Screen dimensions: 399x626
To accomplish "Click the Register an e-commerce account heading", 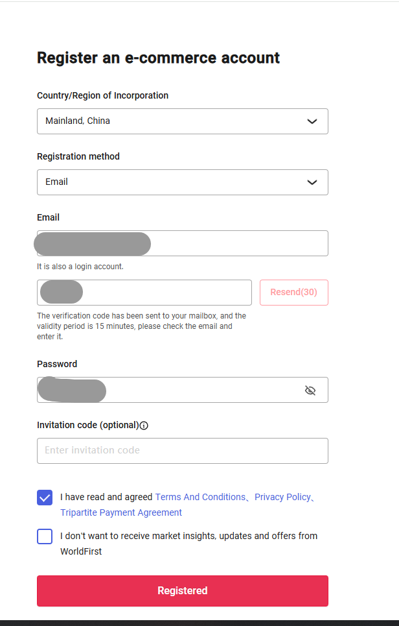I will [158, 58].
